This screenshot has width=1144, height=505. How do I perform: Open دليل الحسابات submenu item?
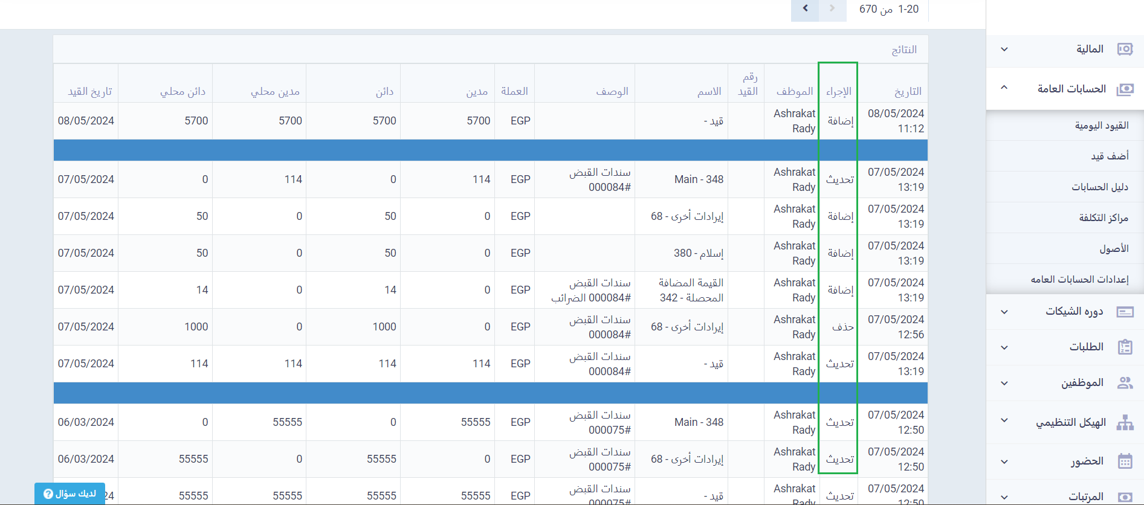[1100, 187]
